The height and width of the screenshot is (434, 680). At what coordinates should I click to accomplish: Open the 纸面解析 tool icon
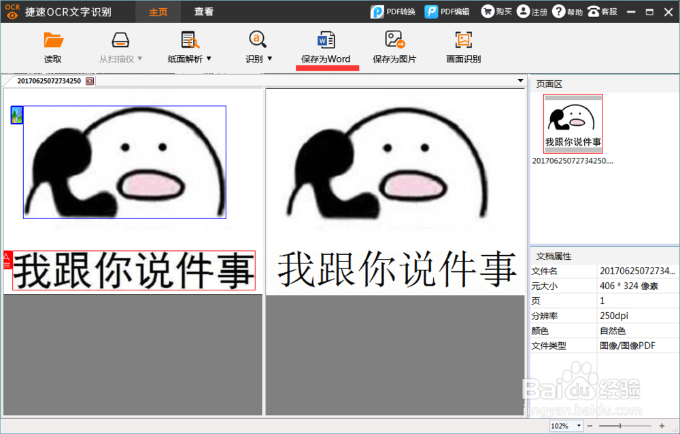tap(190, 40)
